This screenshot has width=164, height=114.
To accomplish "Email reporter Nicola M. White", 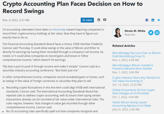I will coord(157,33).
